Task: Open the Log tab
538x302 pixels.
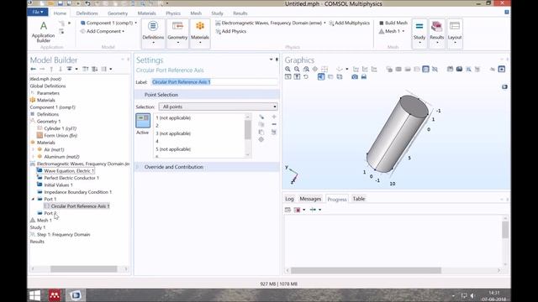Action: (x=289, y=199)
